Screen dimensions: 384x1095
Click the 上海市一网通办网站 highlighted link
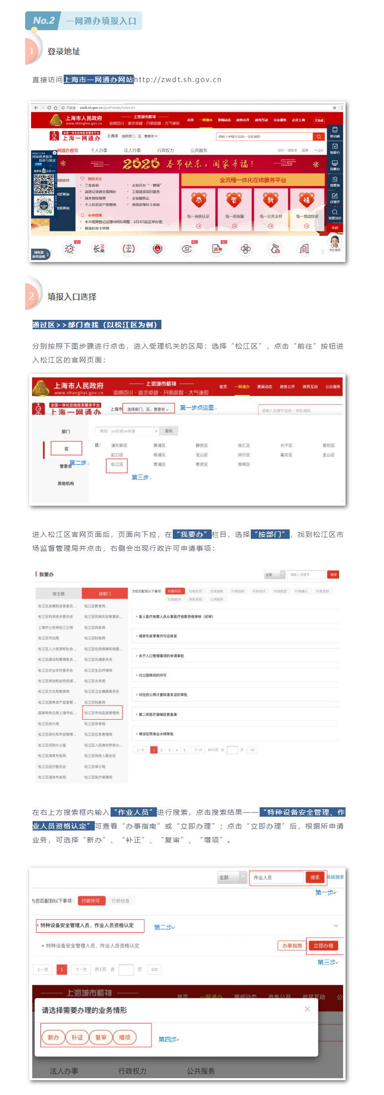[99, 80]
